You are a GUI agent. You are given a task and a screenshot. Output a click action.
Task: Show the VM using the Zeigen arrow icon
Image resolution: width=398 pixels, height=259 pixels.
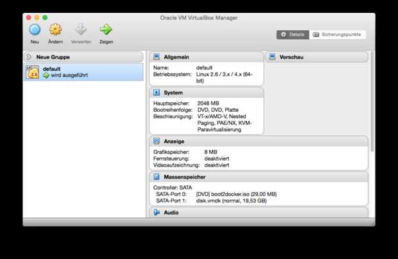coord(106,30)
